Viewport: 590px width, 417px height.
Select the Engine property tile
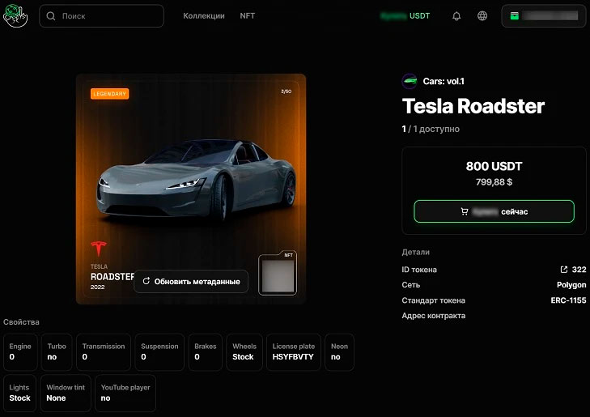coord(20,351)
